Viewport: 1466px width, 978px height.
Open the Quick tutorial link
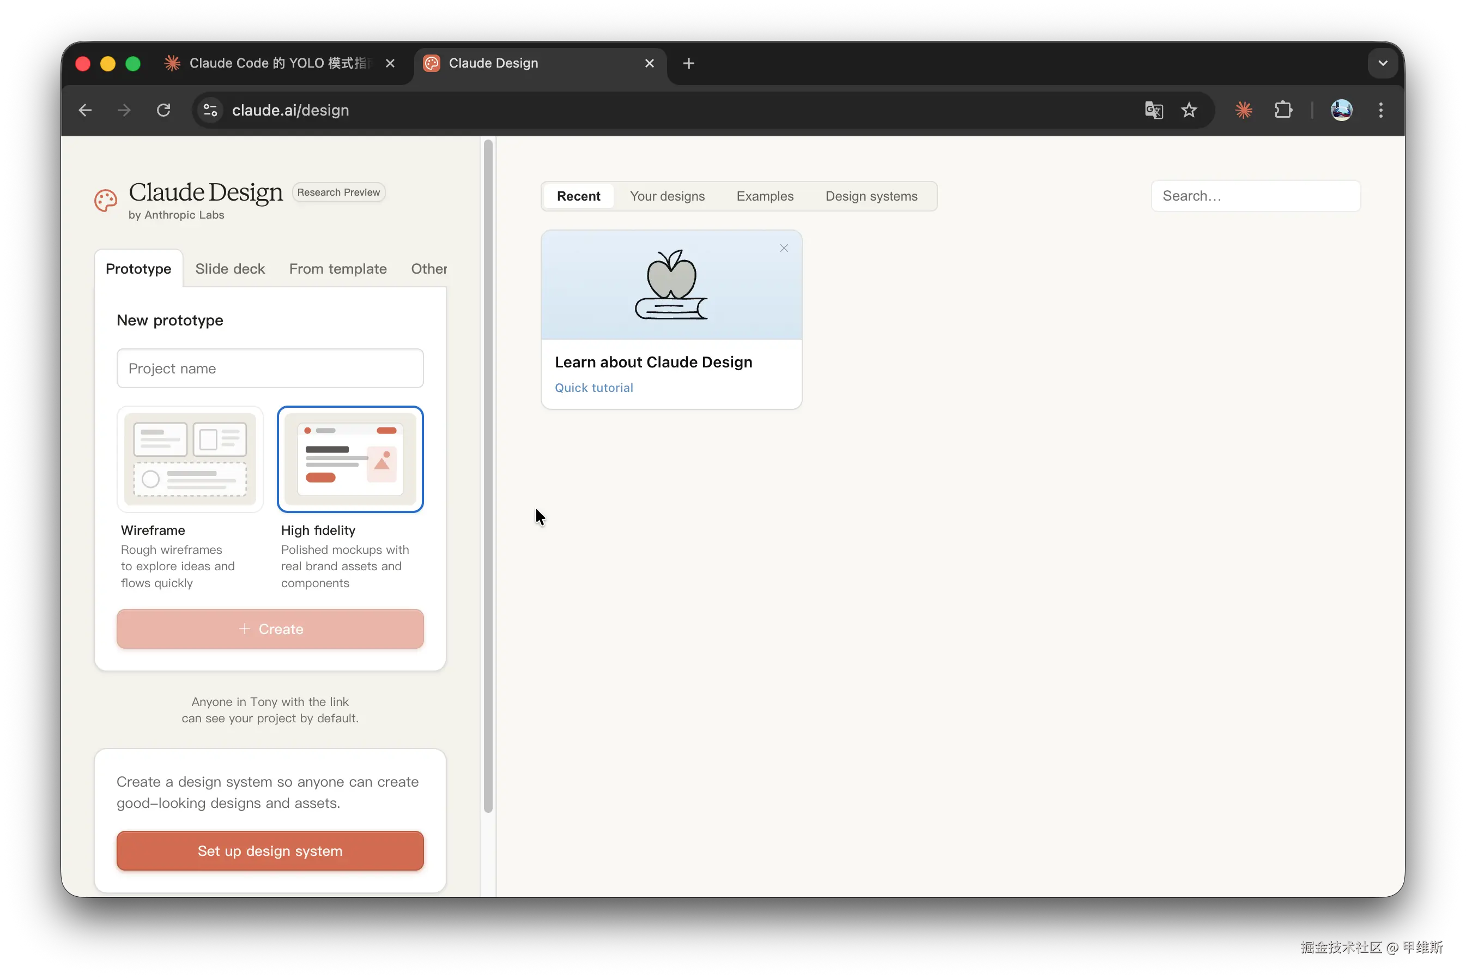tap(593, 388)
